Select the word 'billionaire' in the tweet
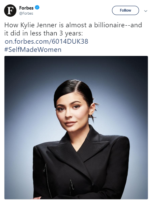Screen dimensions: 153x202 point(109,25)
